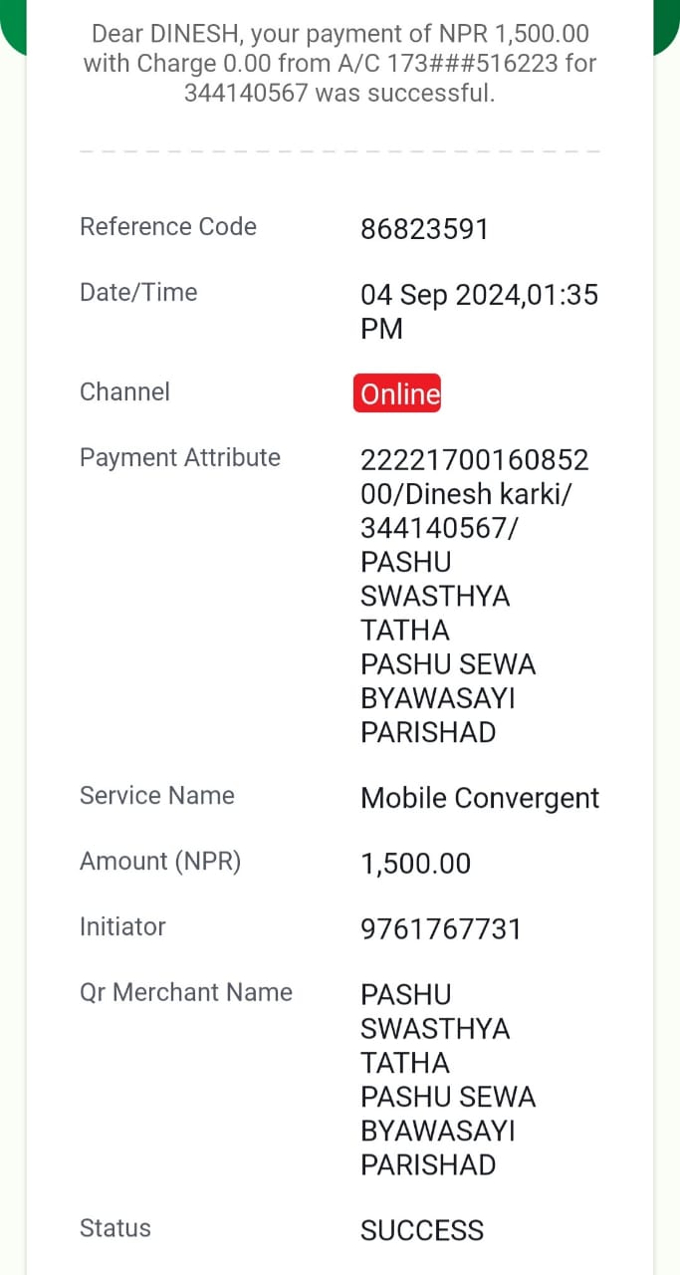Tap the Payment Attribute label
680x1275 pixels.
(180, 458)
